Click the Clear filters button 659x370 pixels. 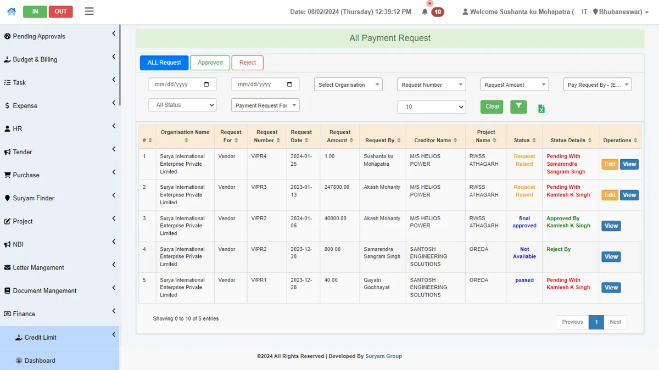click(493, 106)
